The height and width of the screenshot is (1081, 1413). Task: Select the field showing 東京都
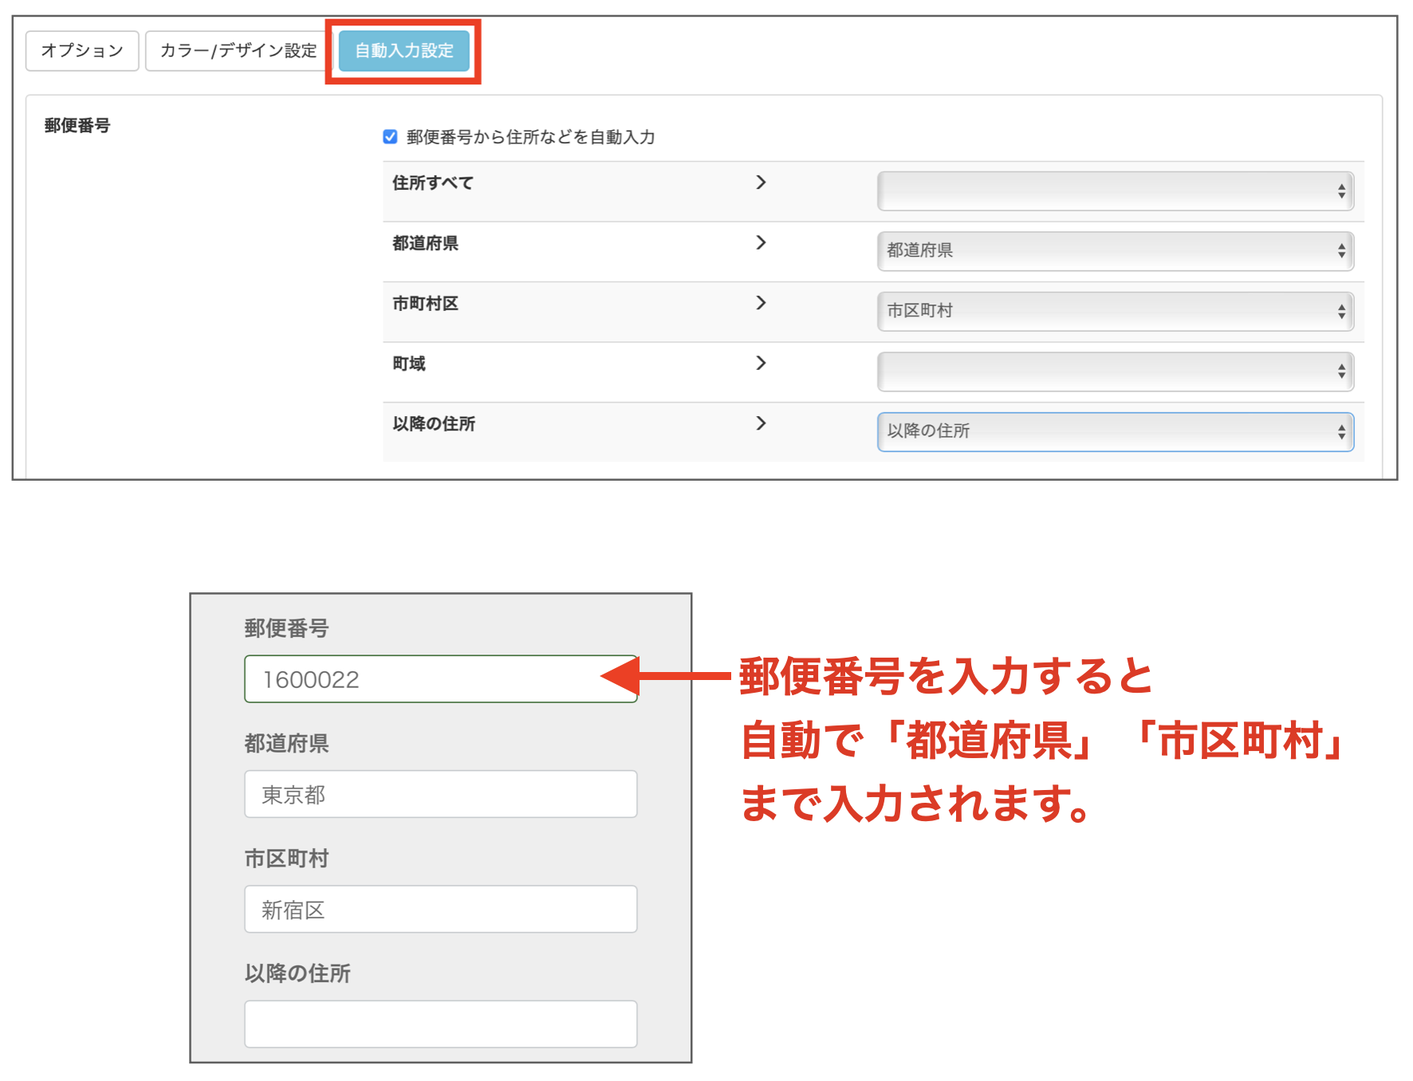pos(440,794)
